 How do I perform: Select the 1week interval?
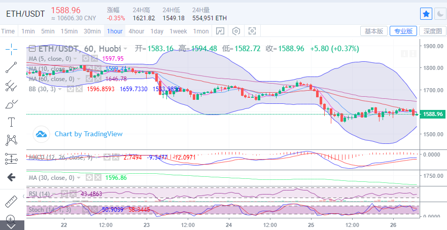(178, 31)
